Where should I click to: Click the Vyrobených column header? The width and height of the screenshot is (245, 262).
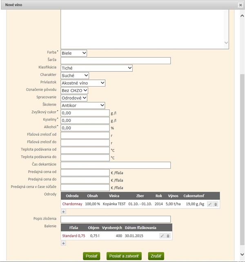pyautogui.click(x=112, y=228)
